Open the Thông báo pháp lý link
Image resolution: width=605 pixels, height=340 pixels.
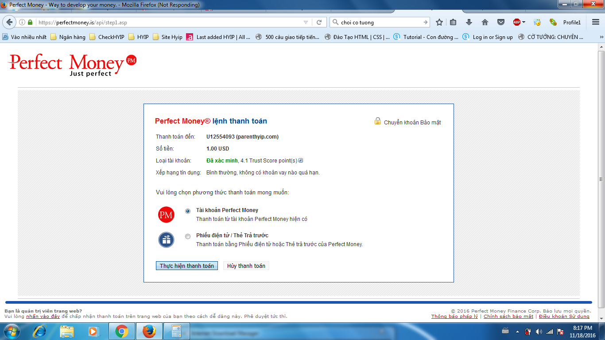point(454,316)
